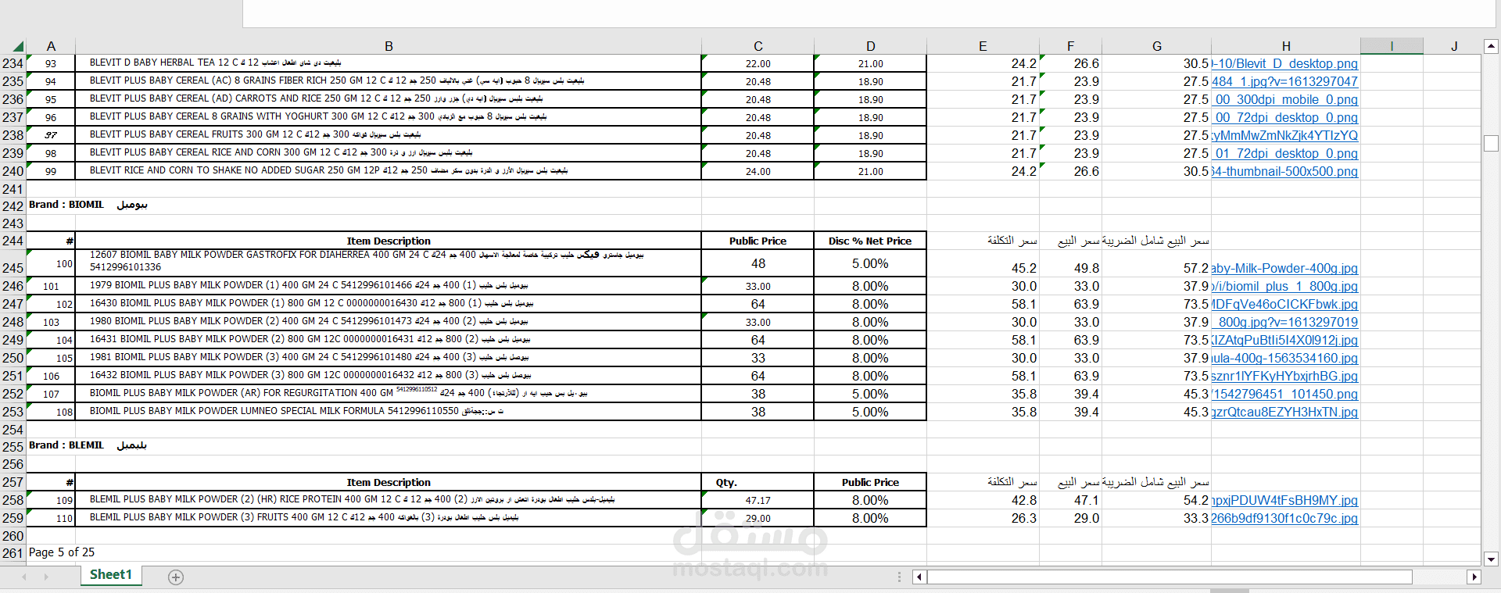Click the vertical scrollbar thumb
The height and width of the screenshot is (593, 1501).
[x=1491, y=143]
